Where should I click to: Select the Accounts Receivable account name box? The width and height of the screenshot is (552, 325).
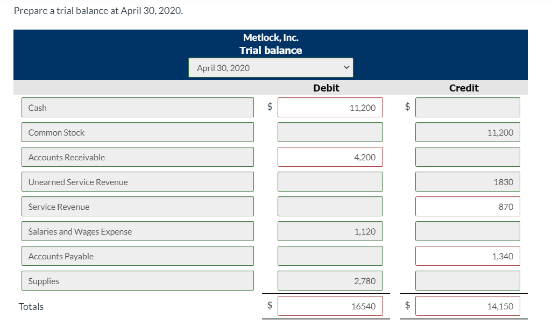point(137,157)
